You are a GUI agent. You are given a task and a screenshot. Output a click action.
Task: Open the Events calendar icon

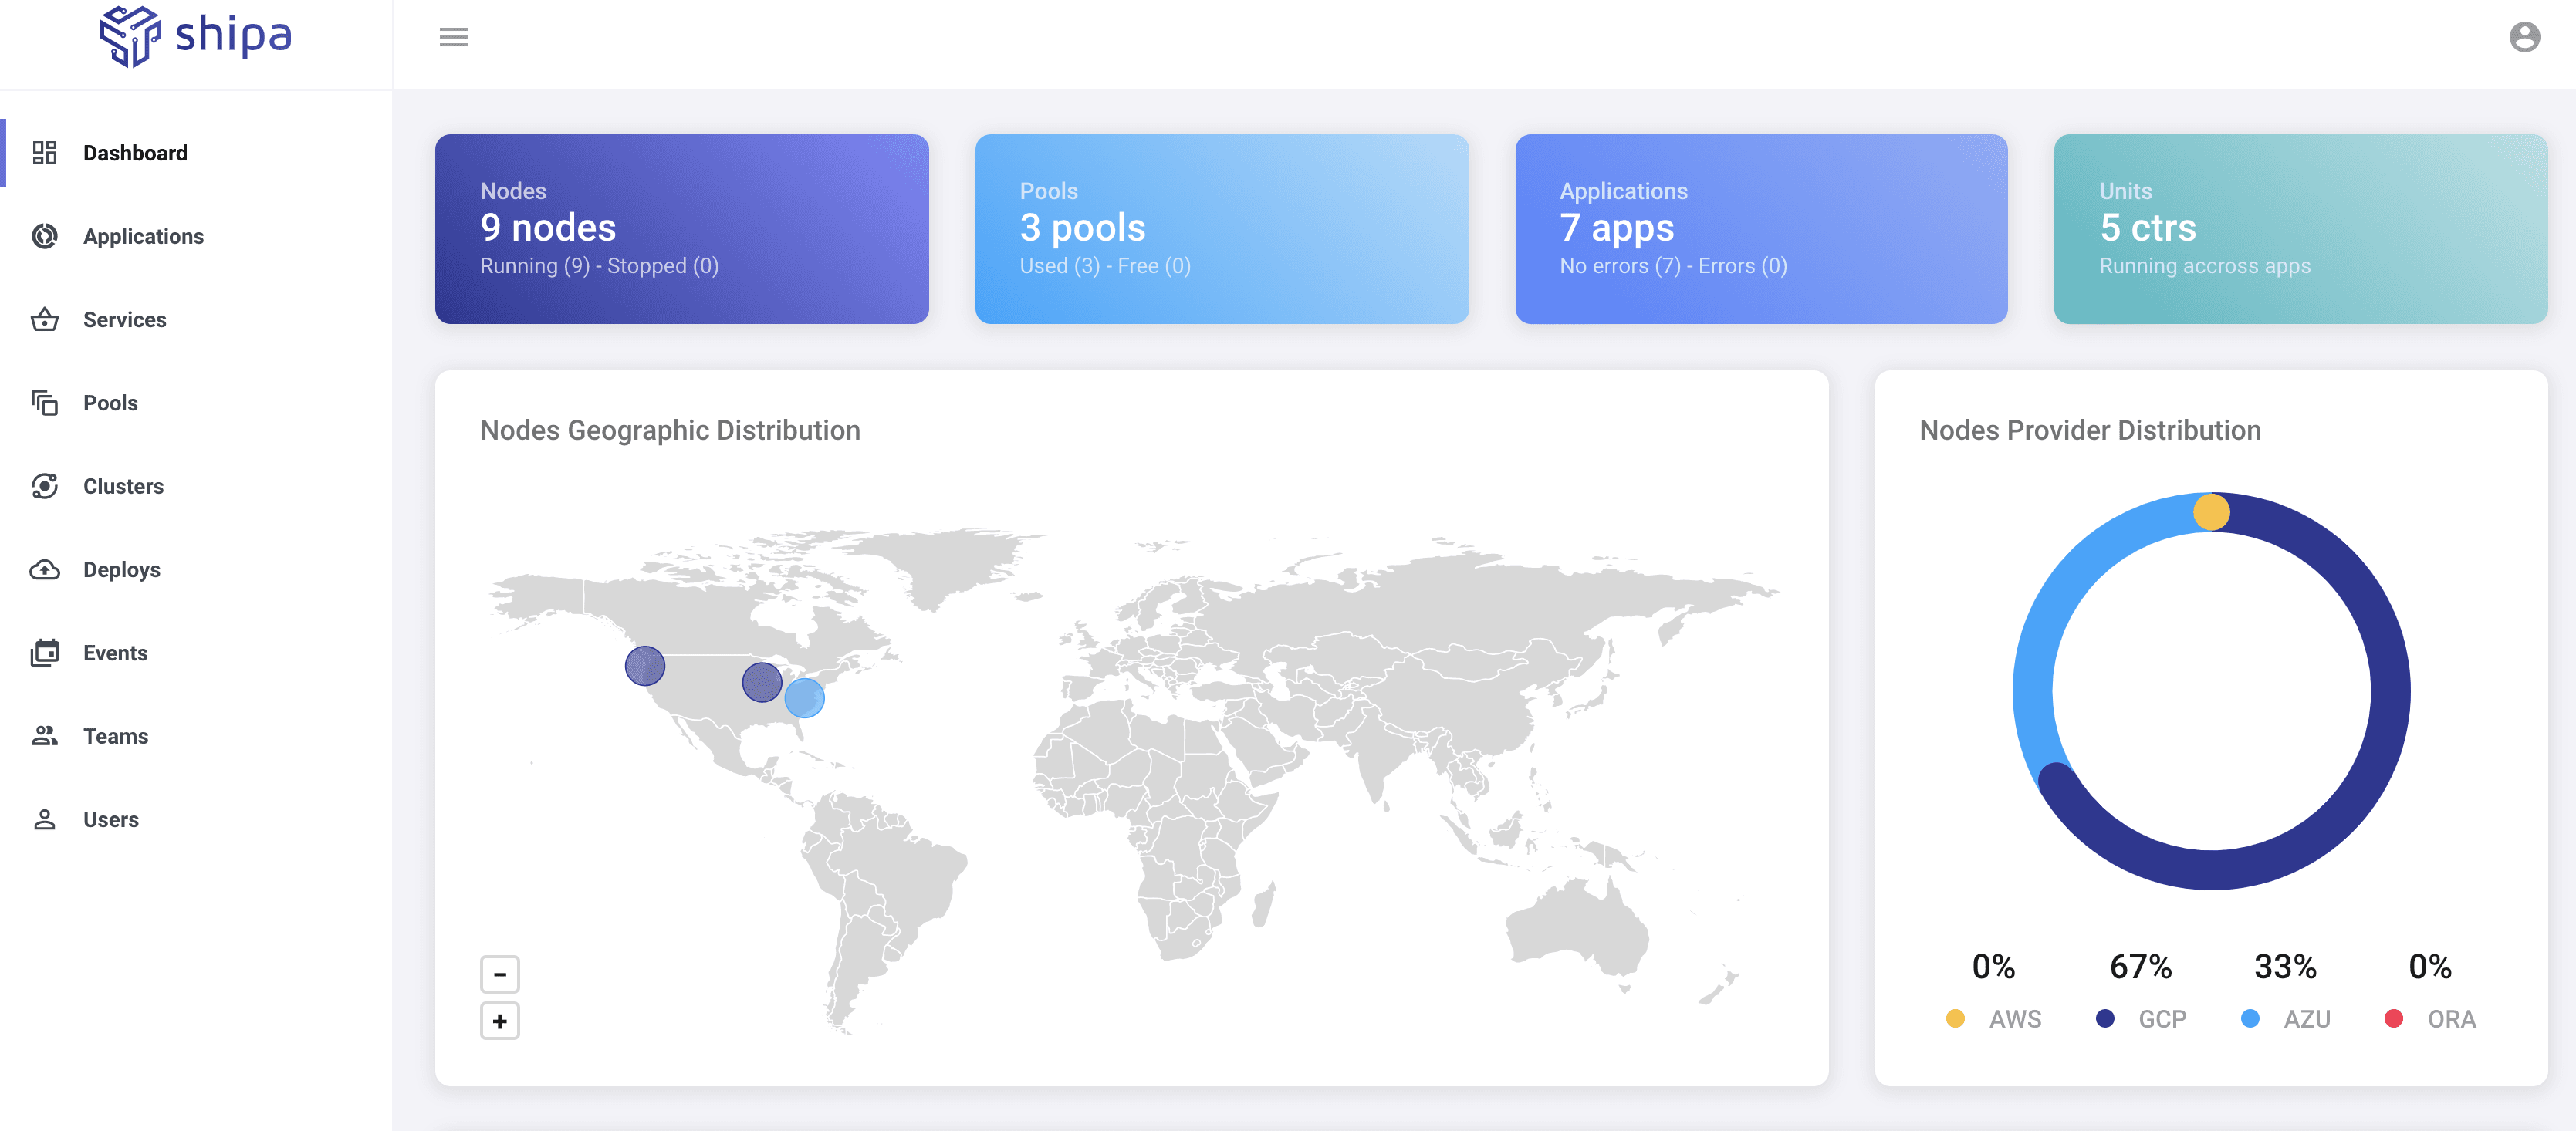point(45,652)
